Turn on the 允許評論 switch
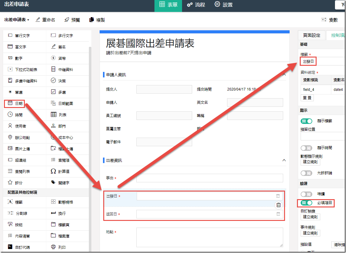 (x=306, y=173)
